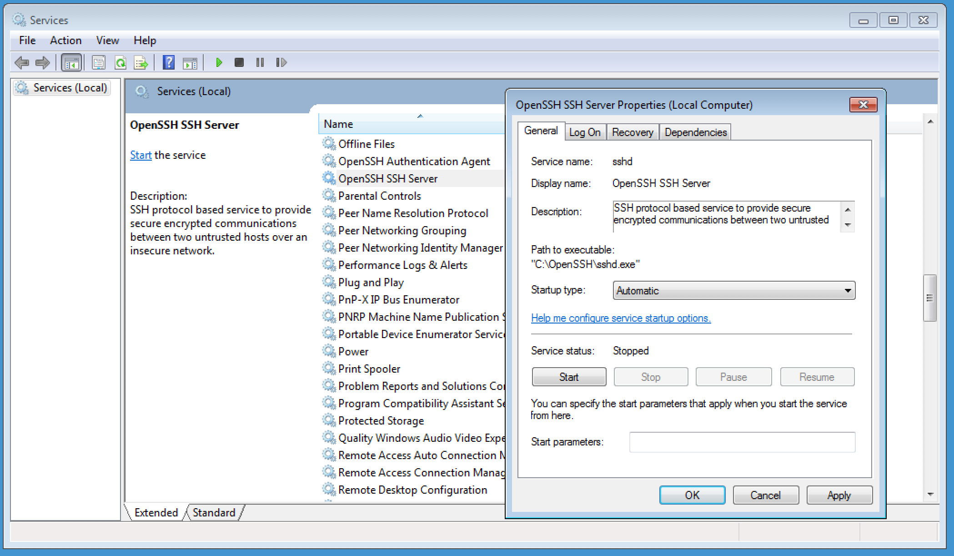Click the Restart Service toolbar icon
Image resolution: width=954 pixels, height=556 pixels.
tap(281, 62)
